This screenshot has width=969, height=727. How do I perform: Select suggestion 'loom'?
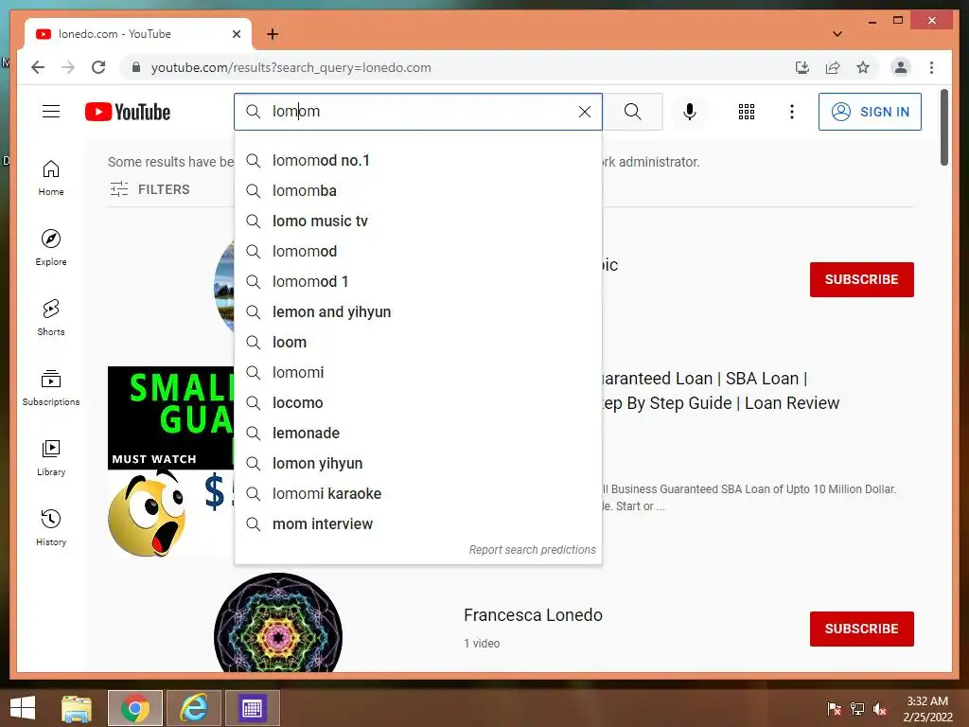pos(417,343)
